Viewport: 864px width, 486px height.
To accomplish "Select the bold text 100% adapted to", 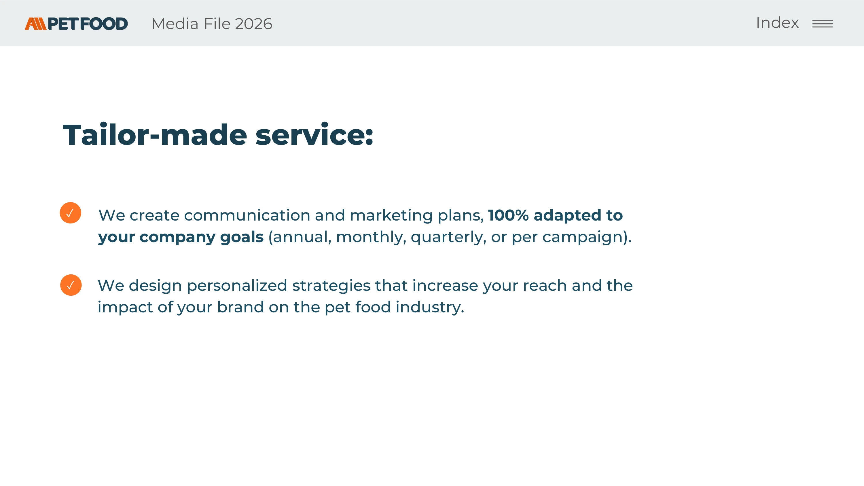I will pos(555,215).
